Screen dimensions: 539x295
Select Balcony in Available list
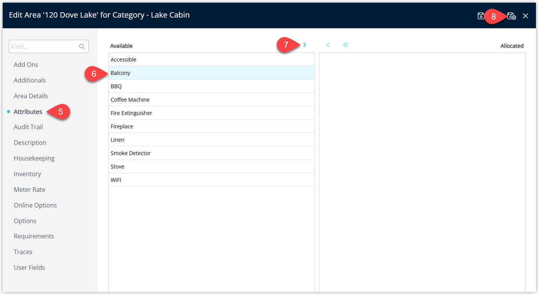coord(212,73)
